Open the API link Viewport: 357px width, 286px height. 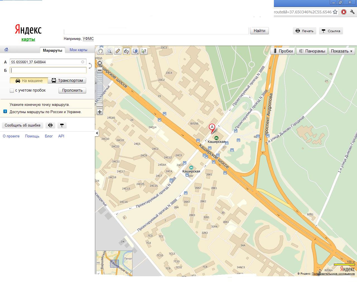61,136
